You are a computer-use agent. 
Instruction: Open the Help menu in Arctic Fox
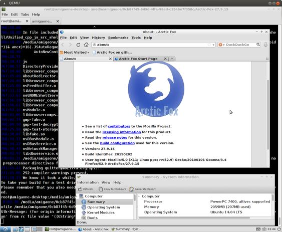click(x=148, y=38)
